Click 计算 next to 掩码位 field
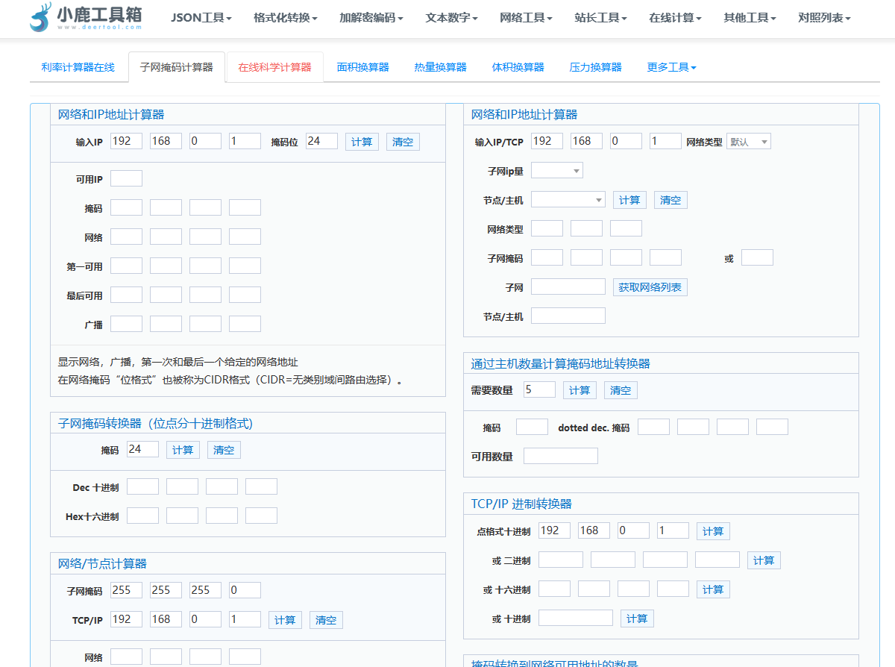This screenshot has width=895, height=667. (x=362, y=142)
